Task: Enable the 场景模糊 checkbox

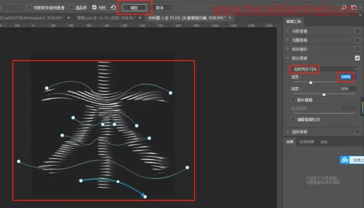Action: pyautogui.click(x=357, y=31)
